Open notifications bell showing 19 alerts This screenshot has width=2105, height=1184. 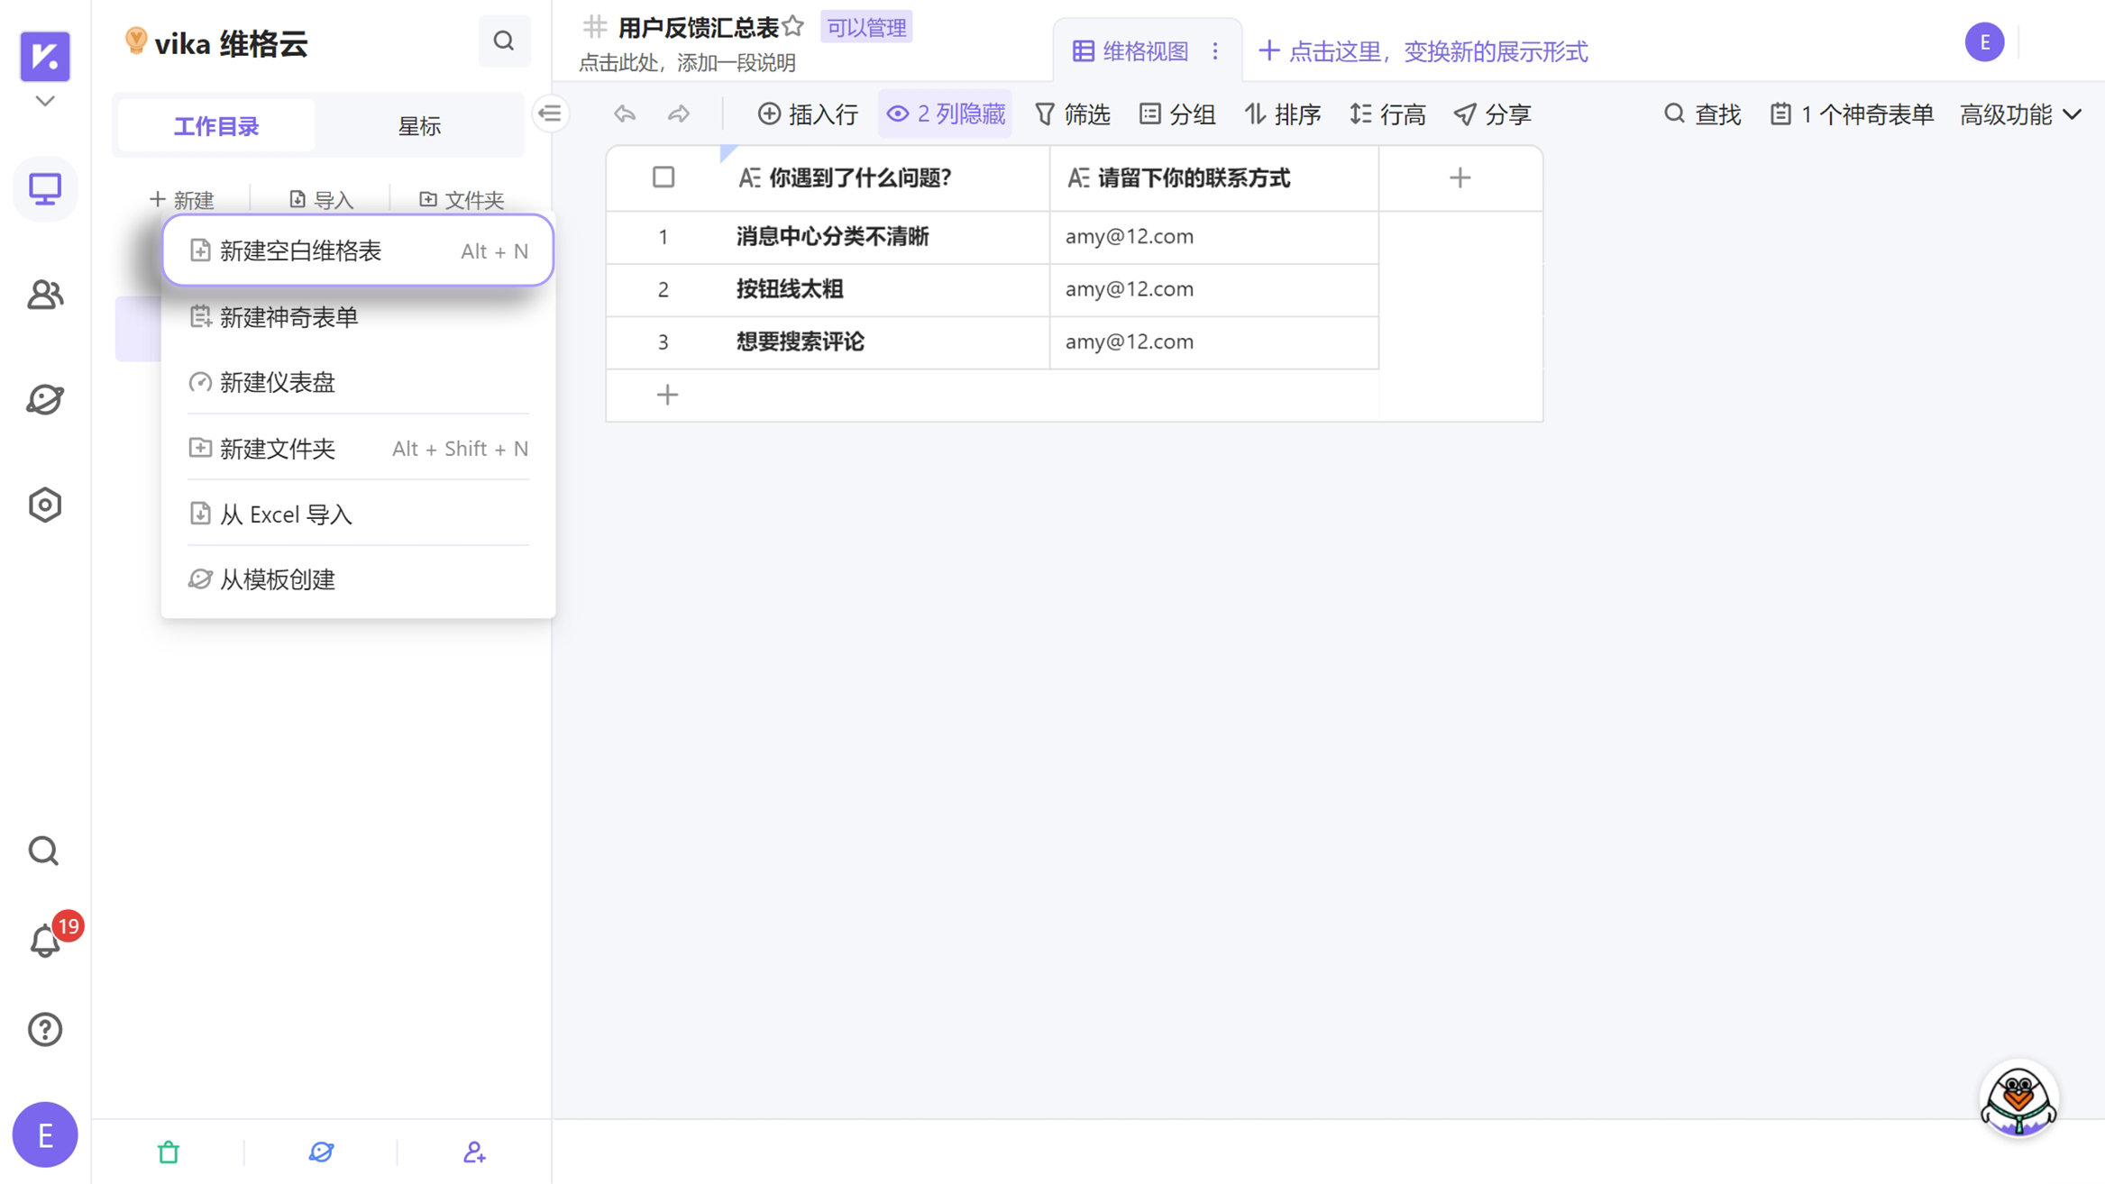click(x=44, y=940)
